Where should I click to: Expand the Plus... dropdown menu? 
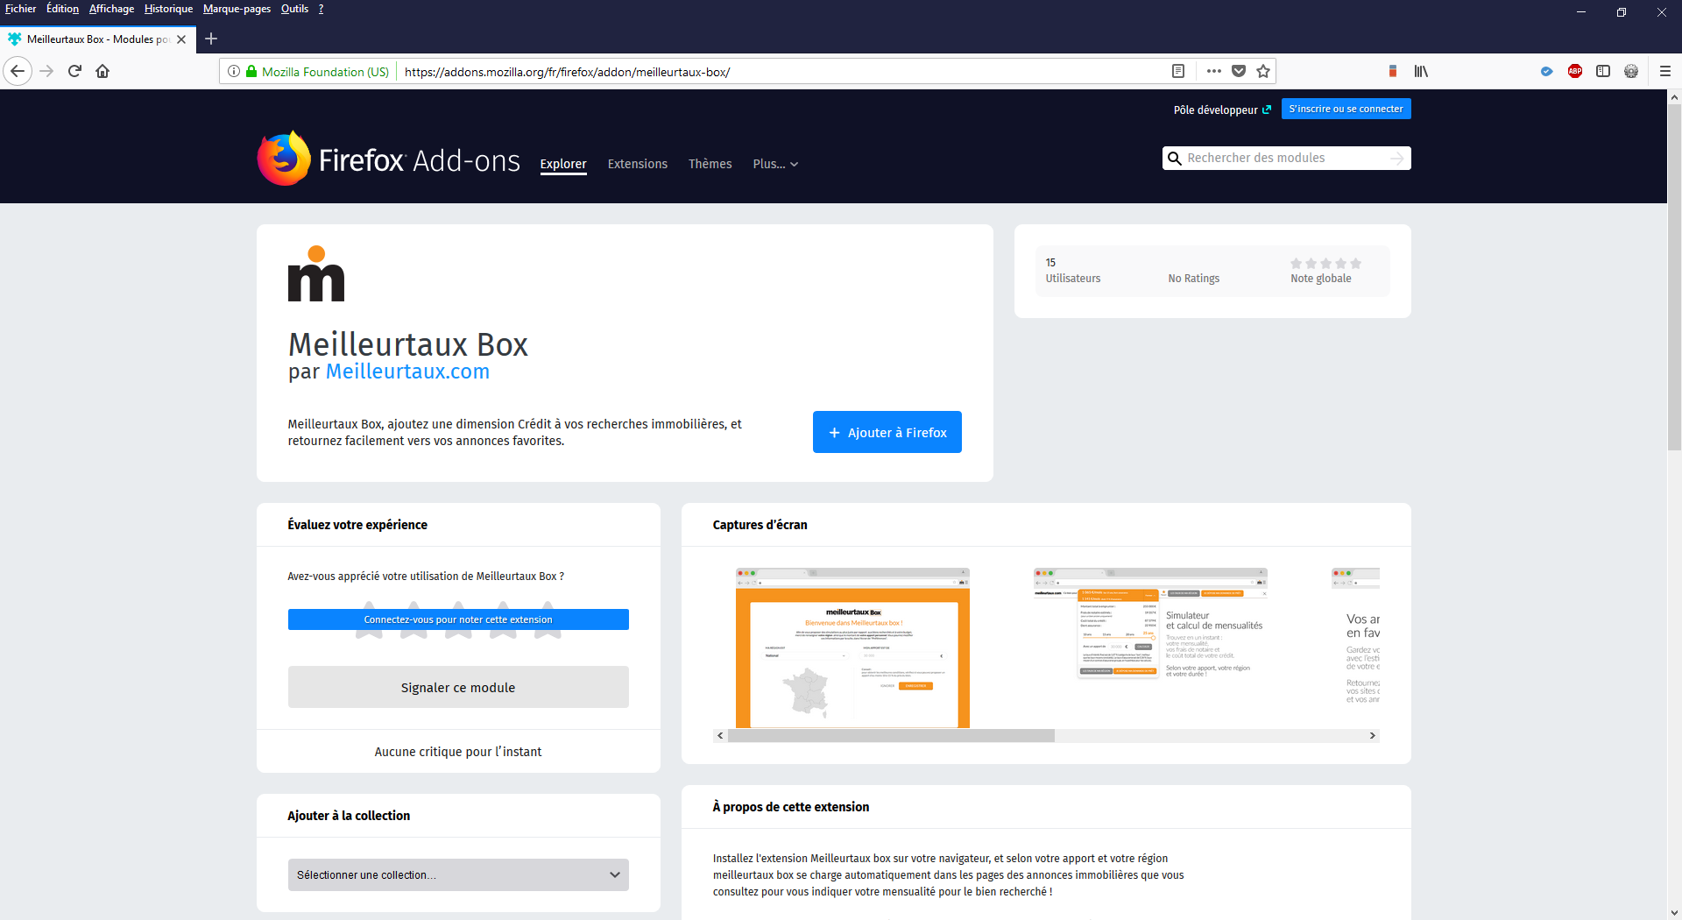click(x=775, y=164)
